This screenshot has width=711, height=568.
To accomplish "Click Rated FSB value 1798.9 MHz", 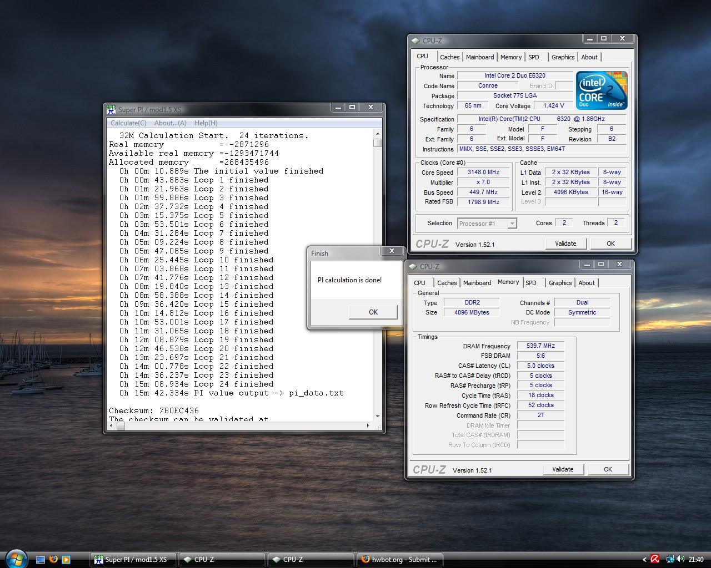I will pos(483,202).
